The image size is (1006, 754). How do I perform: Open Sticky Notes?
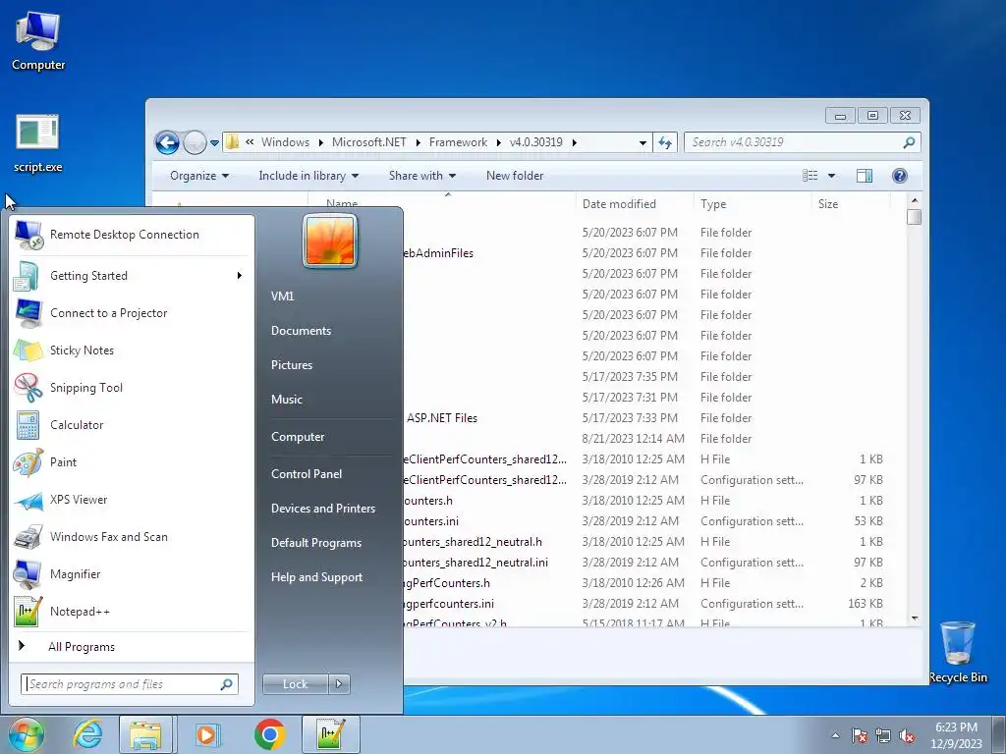[x=132, y=350]
